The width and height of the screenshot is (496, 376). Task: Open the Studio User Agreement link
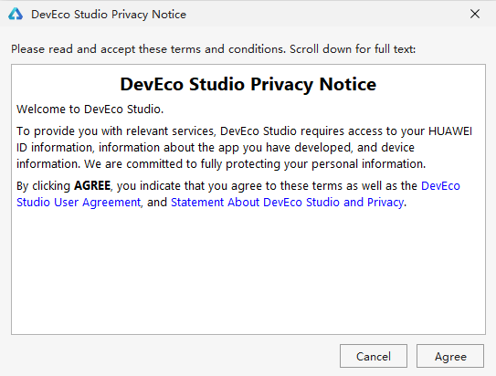79,203
